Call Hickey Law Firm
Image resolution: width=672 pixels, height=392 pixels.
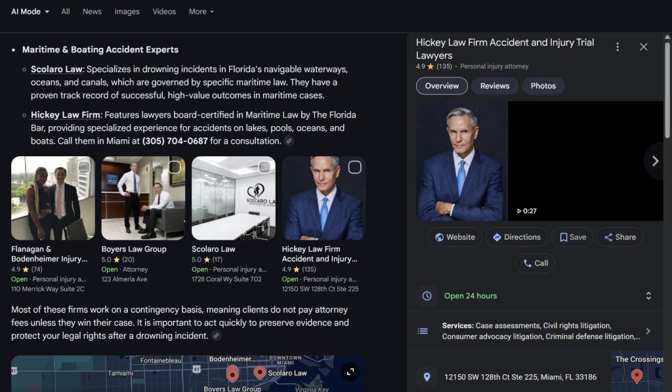point(535,263)
